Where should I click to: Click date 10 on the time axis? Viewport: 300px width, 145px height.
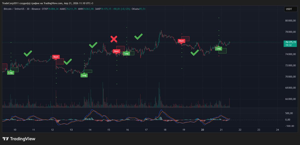coord(15,130)
